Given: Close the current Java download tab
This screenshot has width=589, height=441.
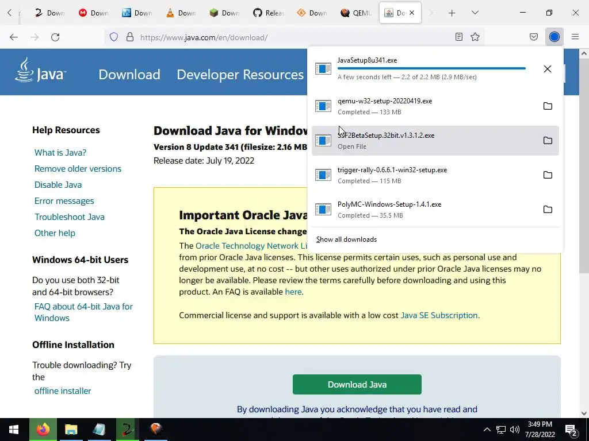Looking at the screenshot, I should tap(412, 13).
